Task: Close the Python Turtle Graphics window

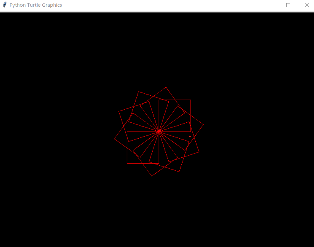Action: tap(307, 5)
